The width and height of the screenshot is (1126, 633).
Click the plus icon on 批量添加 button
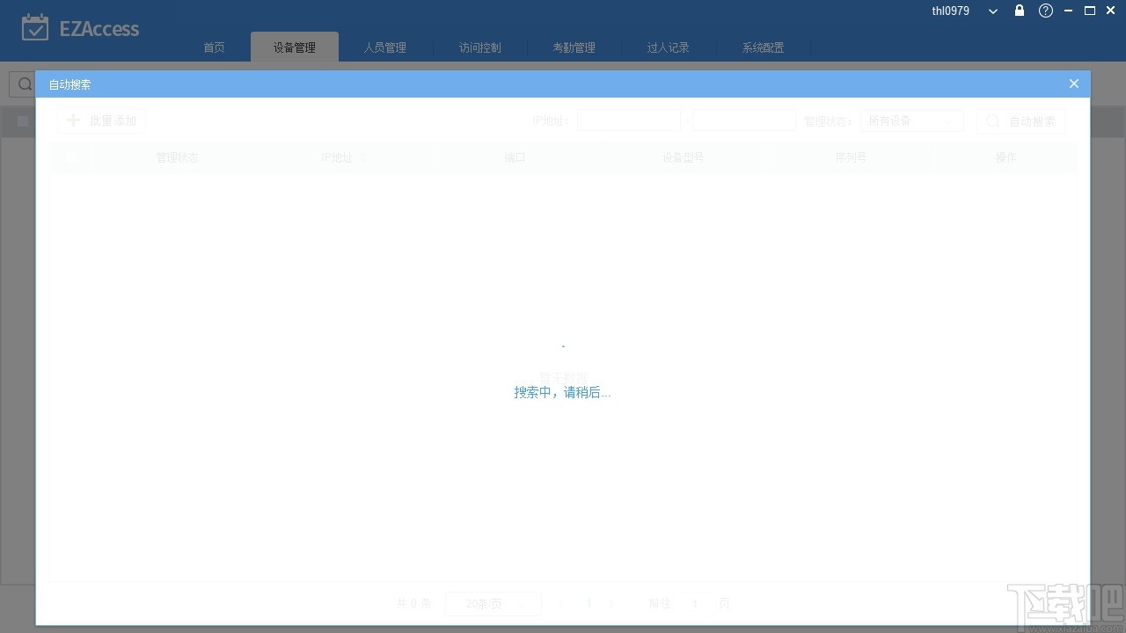click(73, 120)
